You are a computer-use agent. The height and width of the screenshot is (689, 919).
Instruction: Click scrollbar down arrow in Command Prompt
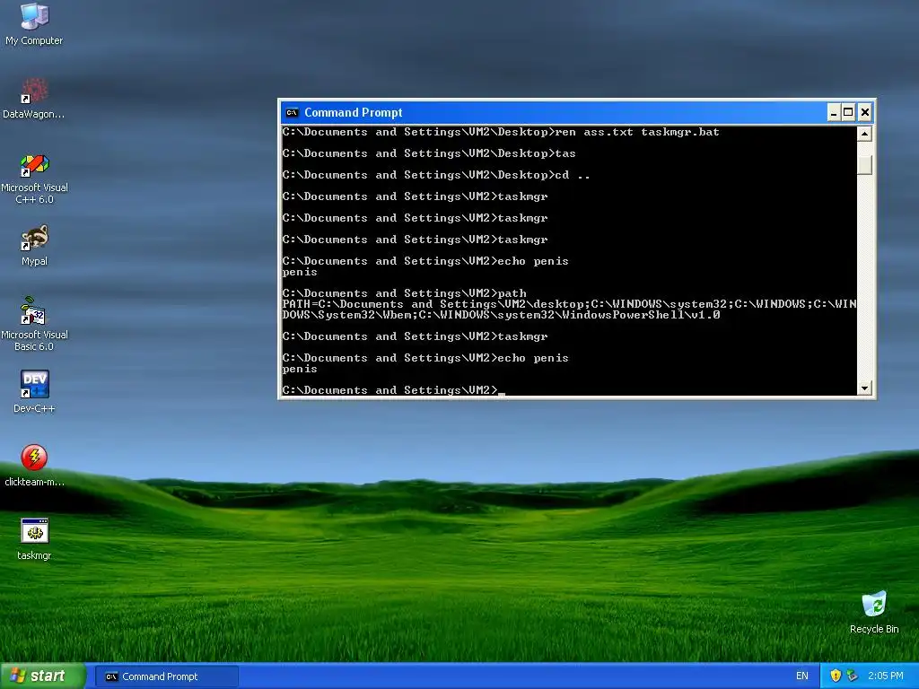(x=864, y=388)
